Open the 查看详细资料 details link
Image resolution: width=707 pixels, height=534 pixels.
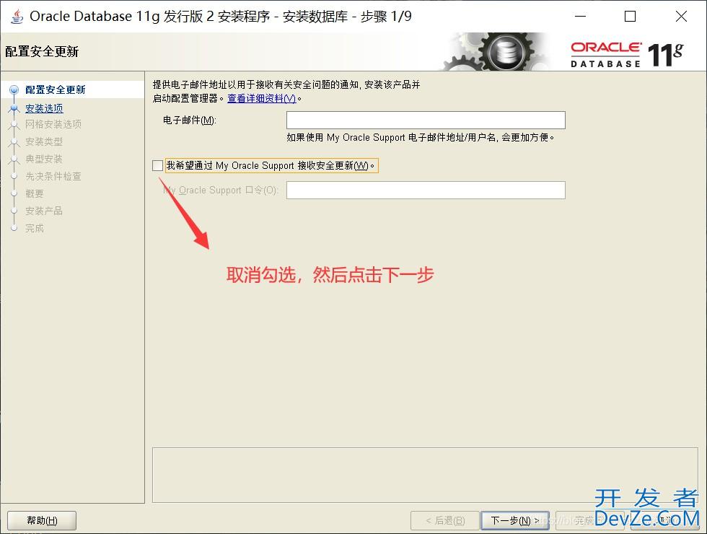coord(261,98)
